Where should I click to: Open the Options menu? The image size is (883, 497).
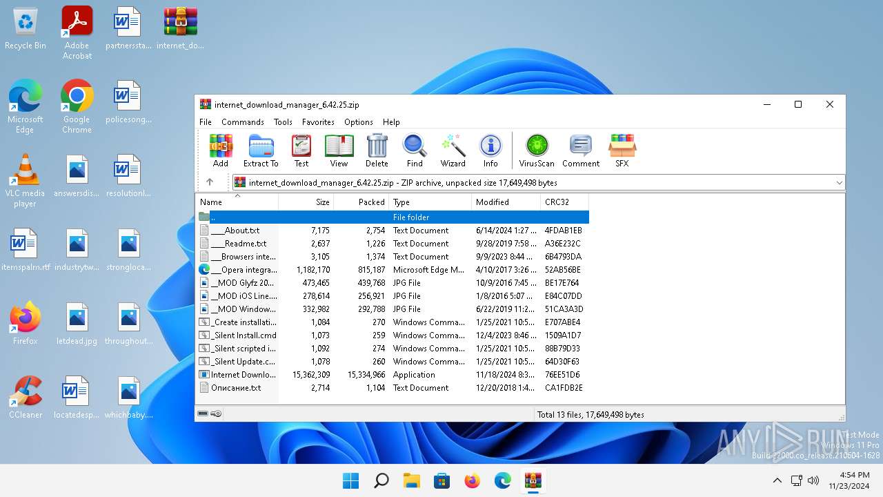coord(359,121)
